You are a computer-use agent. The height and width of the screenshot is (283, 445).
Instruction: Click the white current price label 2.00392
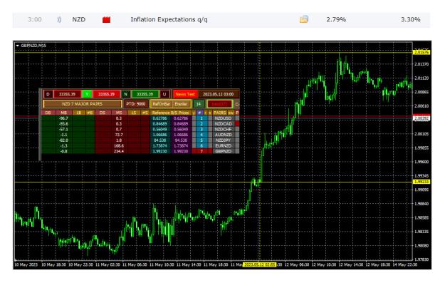tap(422, 118)
